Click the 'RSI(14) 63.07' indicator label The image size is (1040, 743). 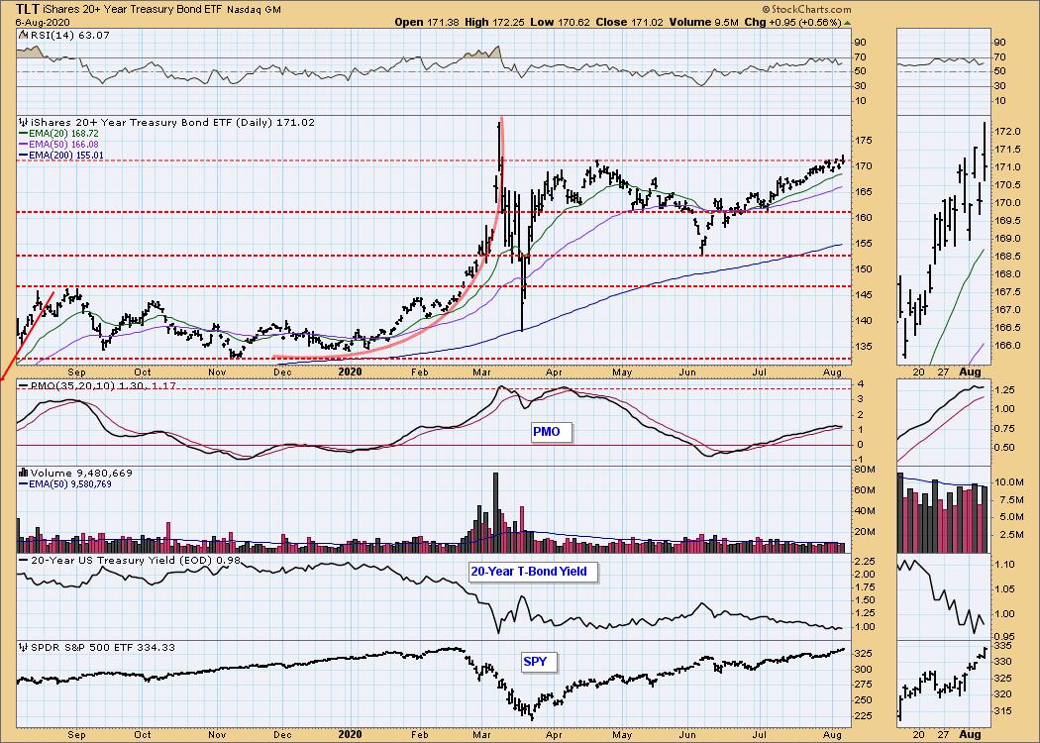pos(69,35)
